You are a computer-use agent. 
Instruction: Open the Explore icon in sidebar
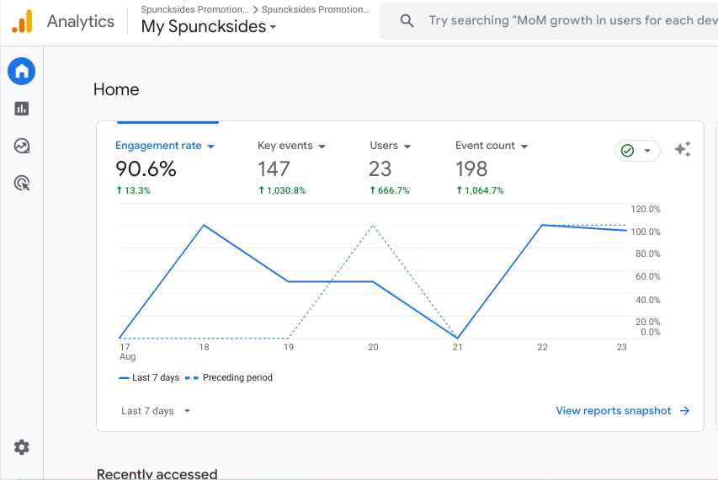pos(22,147)
